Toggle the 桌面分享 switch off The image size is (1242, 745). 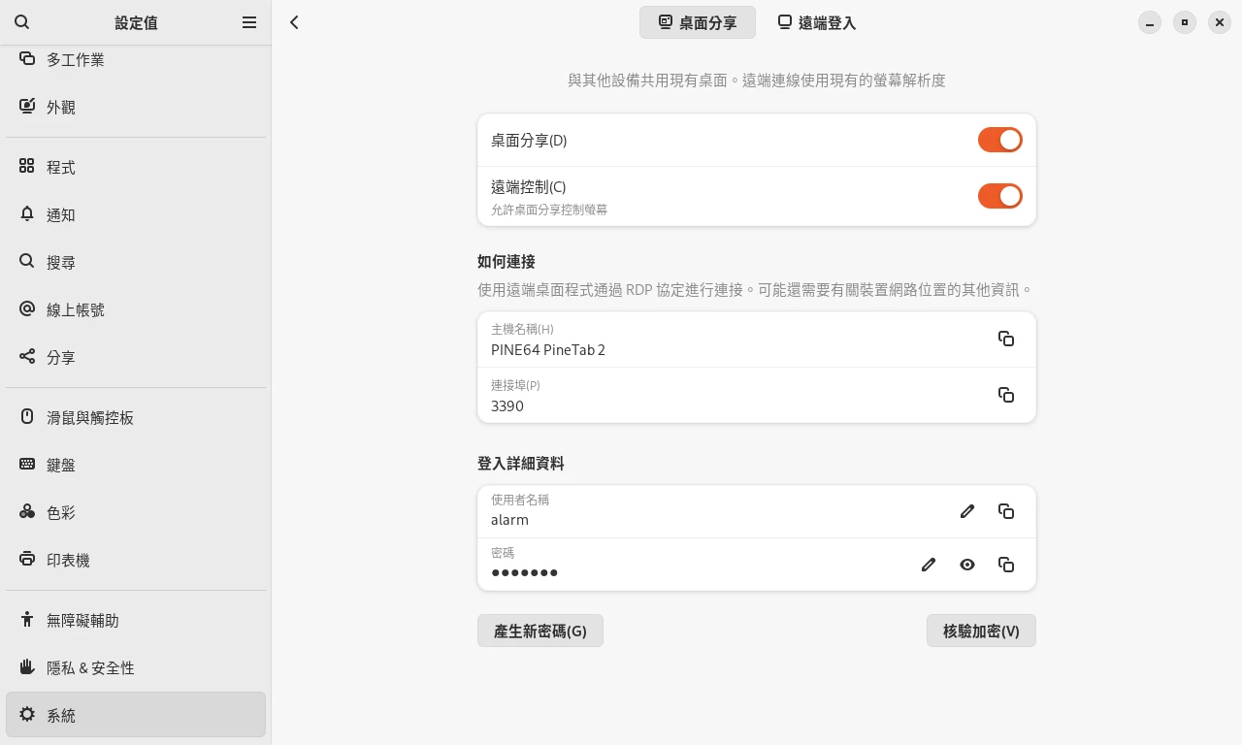(x=999, y=140)
